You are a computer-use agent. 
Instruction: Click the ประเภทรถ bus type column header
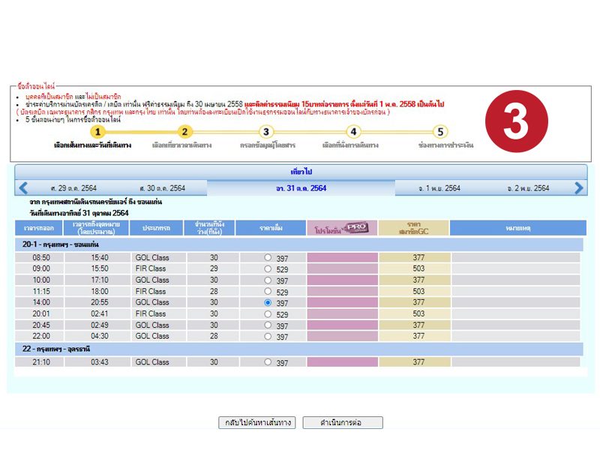point(156,228)
